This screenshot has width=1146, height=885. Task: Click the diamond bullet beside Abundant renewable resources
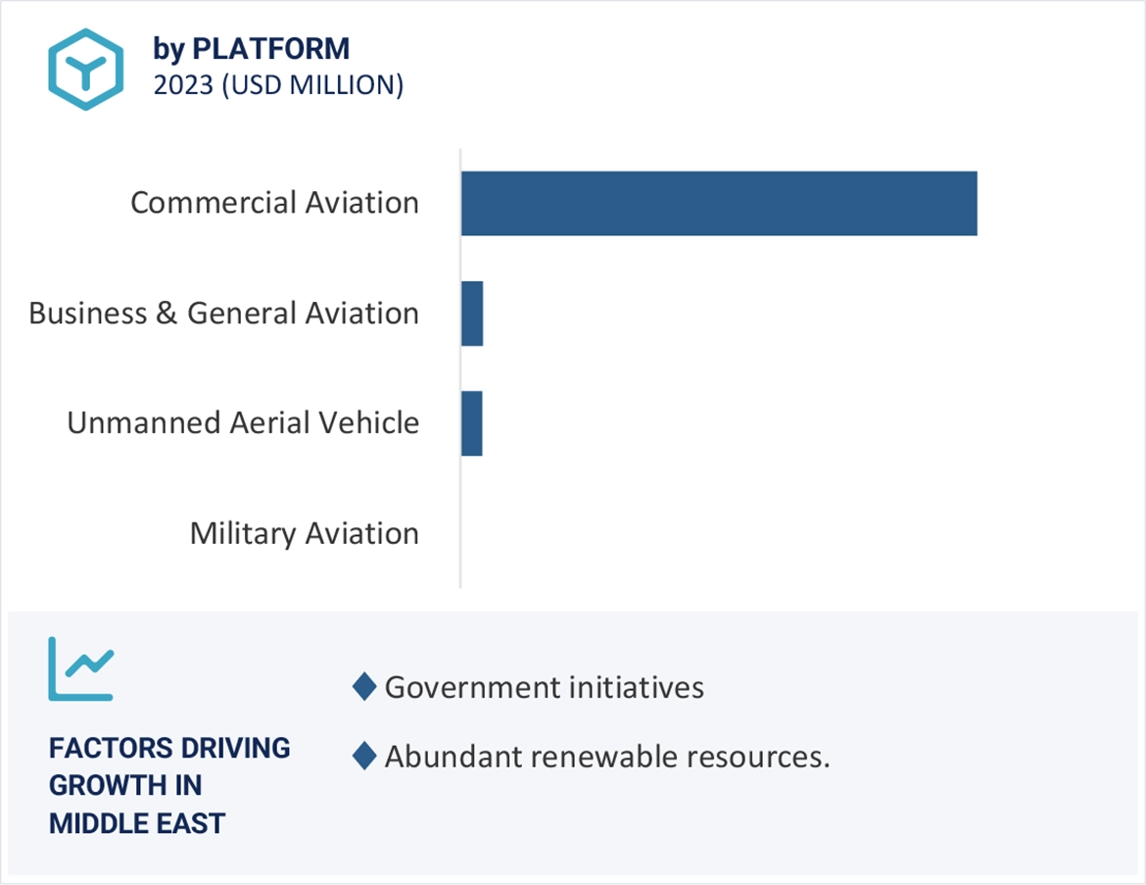tap(364, 756)
